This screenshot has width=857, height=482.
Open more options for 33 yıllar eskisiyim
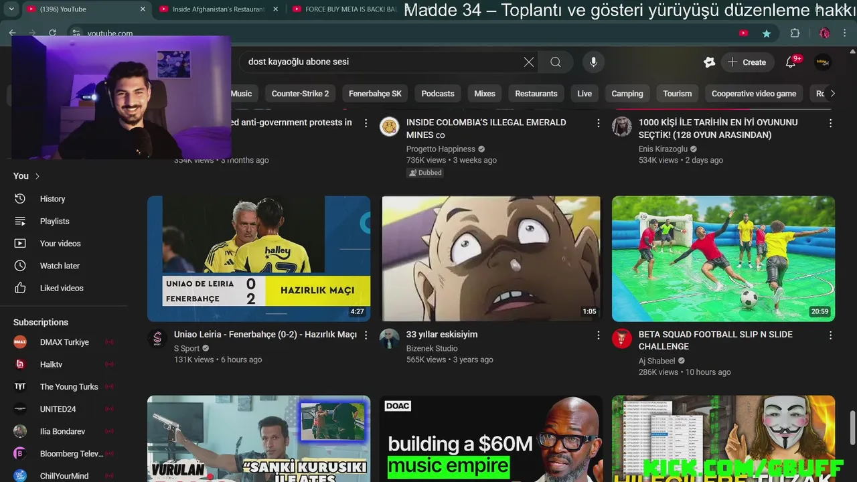click(x=598, y=335)
